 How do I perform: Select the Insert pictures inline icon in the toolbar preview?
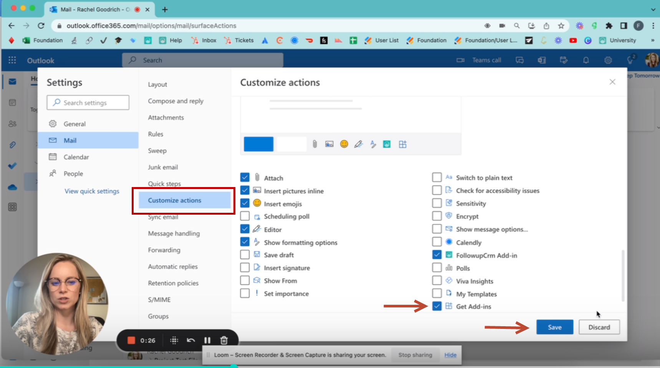click(329, 144)
